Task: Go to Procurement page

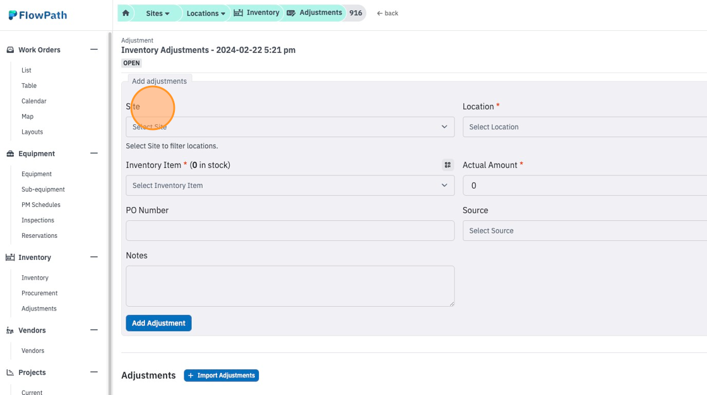Action: pos(39,293)
